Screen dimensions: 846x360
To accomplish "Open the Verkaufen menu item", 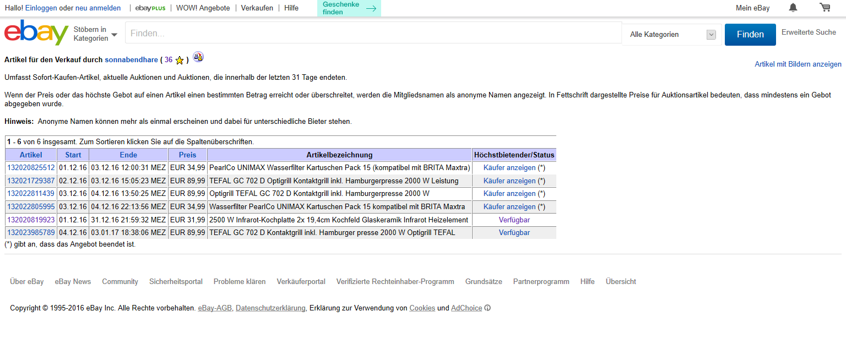I will (x=257, y=8).
